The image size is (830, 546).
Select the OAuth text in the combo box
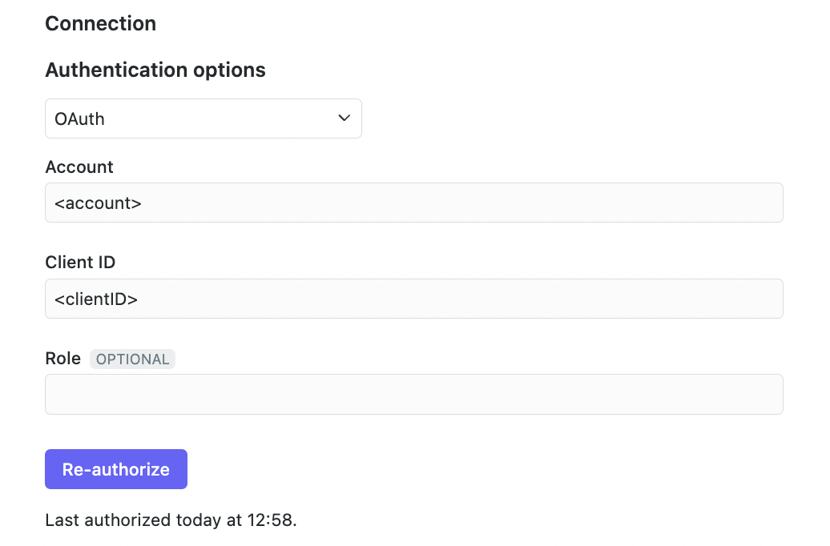[79, 119]
